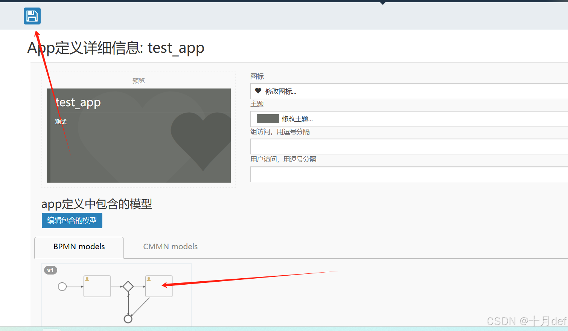Click the page title App定义详细信息: test_app

[116, 48]
